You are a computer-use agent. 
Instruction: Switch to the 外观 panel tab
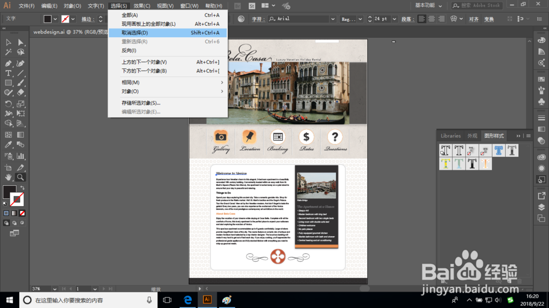pyautogui.click(x=472, y=136)
